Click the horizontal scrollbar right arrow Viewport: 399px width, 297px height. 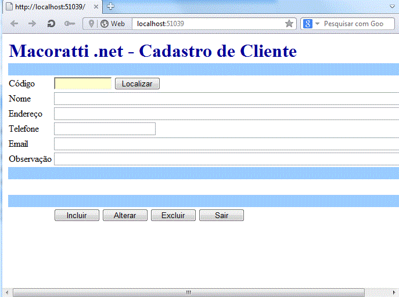pyautogui.click(x=394, y=292)
